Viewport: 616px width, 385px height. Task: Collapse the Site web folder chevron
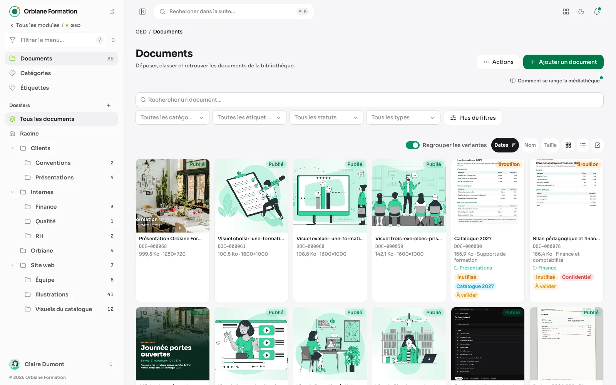12,265
